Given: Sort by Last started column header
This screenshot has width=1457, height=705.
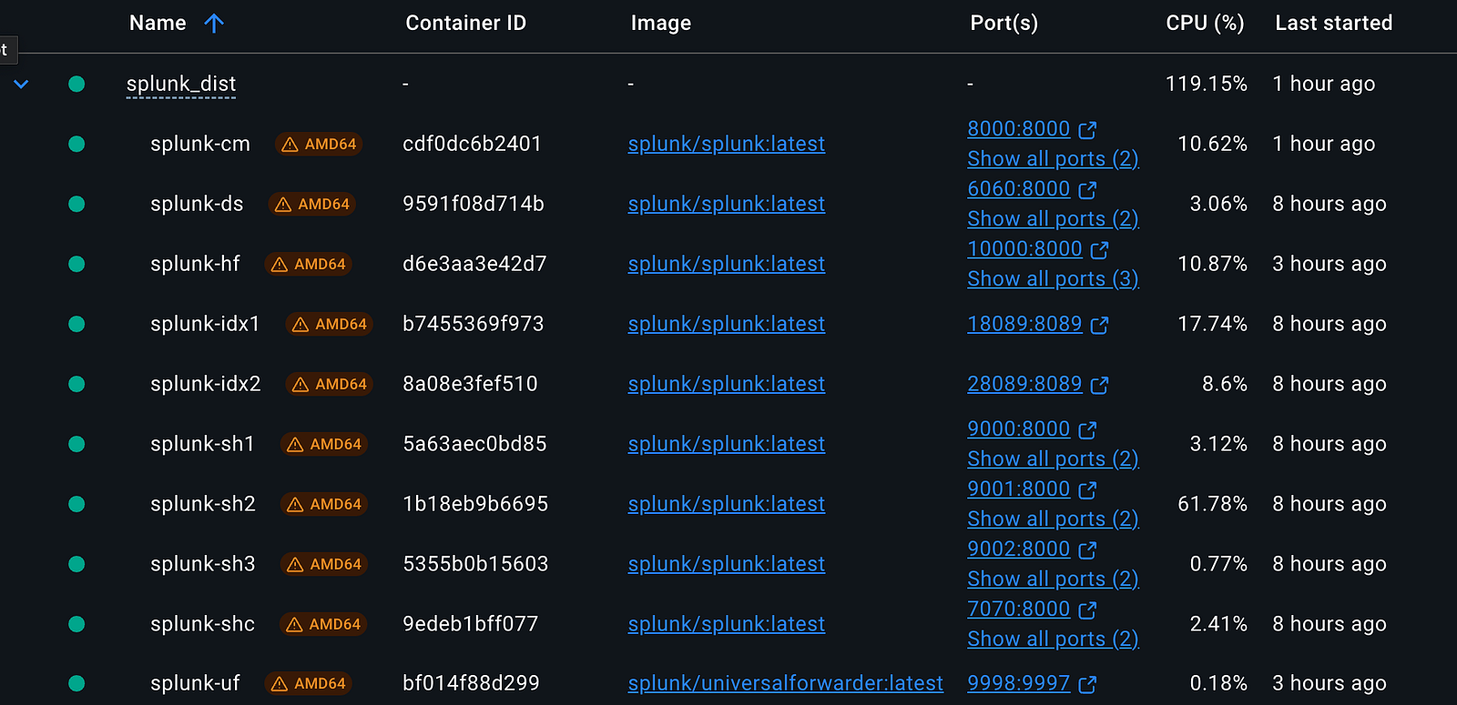Looking at the screenshot, I should 1333,24.
